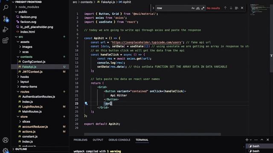
Task: Open accountReducer.js file
Action: coord(35,127)
